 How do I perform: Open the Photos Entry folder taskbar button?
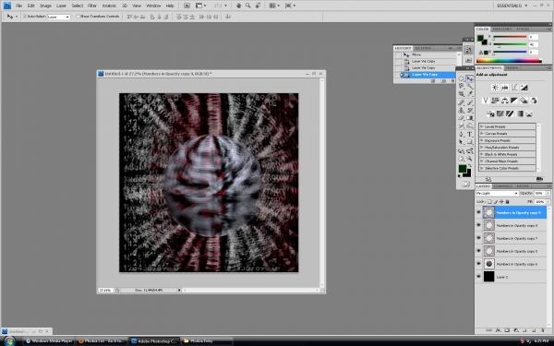point(207,341)
